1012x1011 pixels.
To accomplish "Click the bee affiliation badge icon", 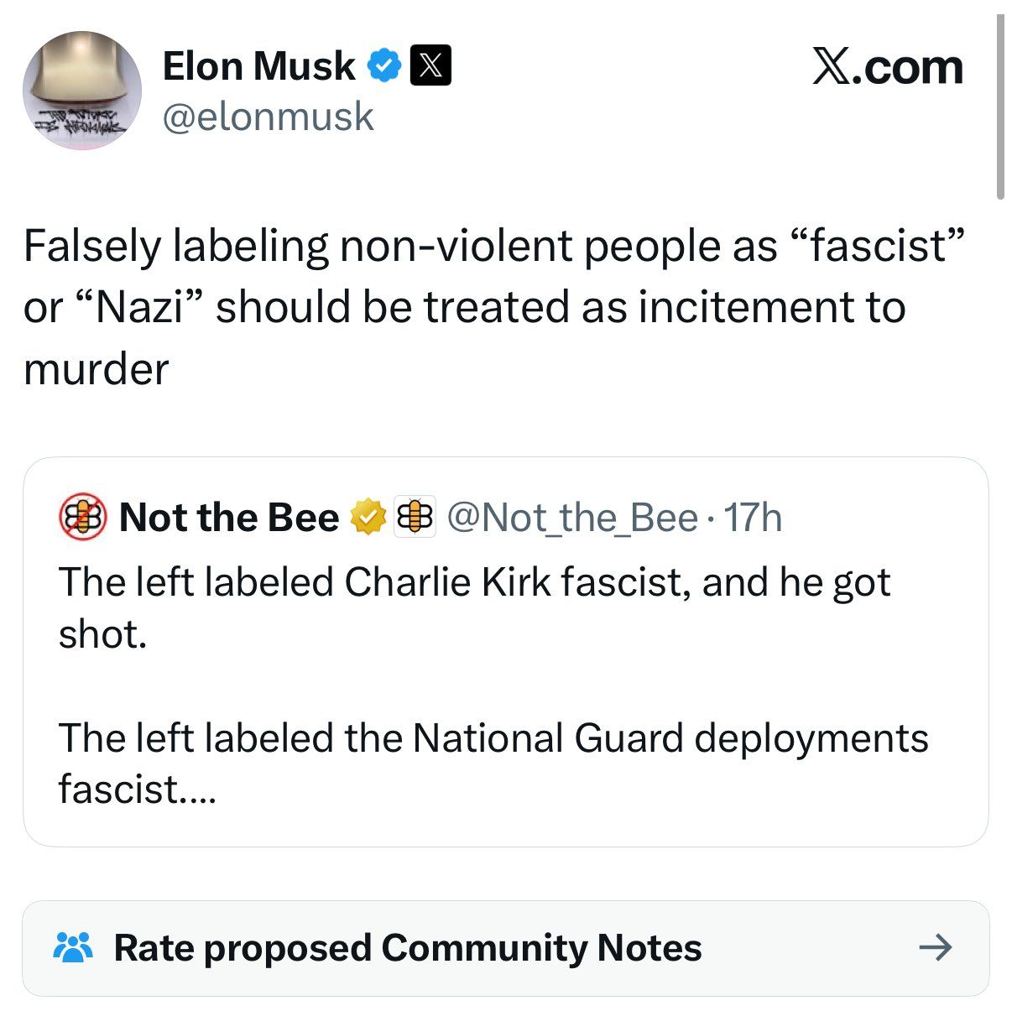I will 415,517.
